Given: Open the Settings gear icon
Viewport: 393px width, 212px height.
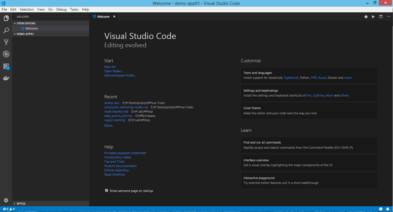Looking at the screenshot, I should pyautogui.click(x=6, y=200).
